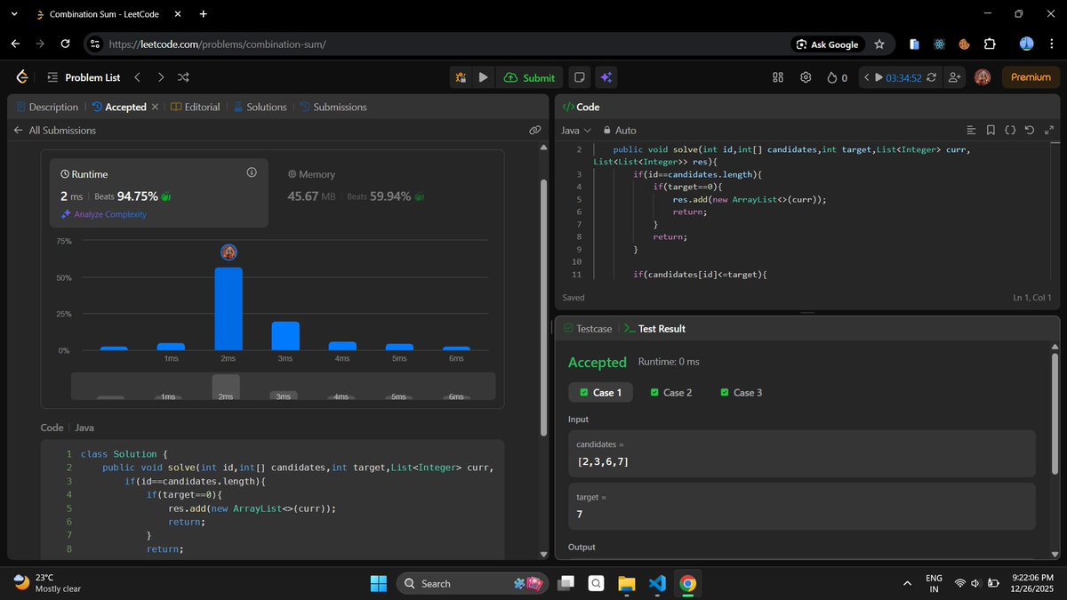The image size is (1067, 600).
Task: Open File Explorer from taskbar
Action: click(x=627, y=583)
